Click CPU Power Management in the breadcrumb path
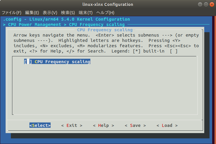This screenshot has width=216, height=144. (x=34, y=24)
